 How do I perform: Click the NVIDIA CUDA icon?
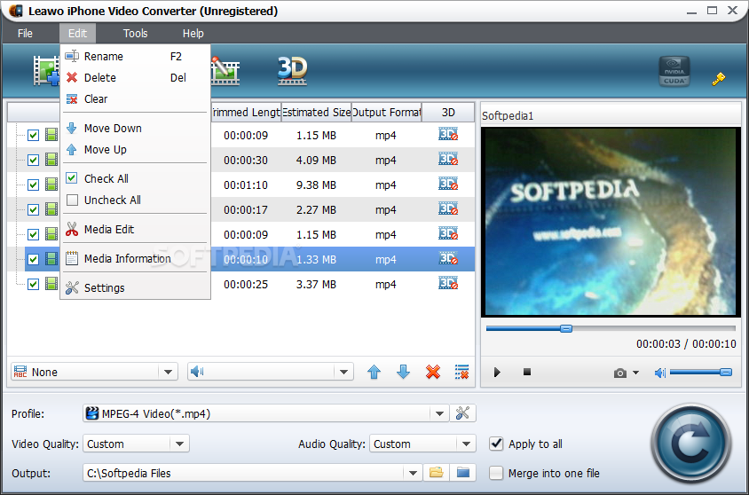point(674,71)
